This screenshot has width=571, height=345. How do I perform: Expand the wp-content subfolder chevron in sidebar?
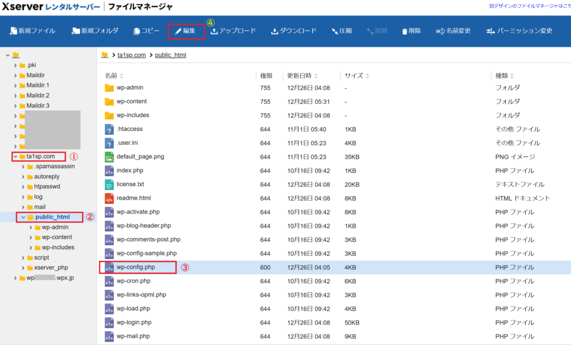30,237
